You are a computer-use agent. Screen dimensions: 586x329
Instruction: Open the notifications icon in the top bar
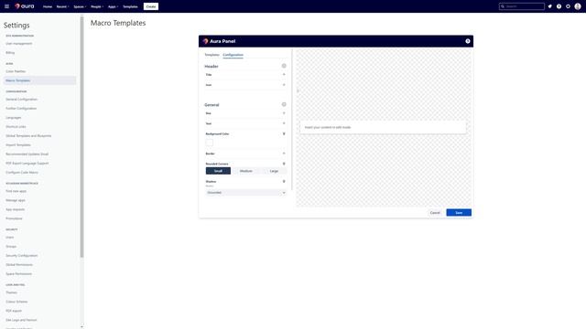coord(549,6)
